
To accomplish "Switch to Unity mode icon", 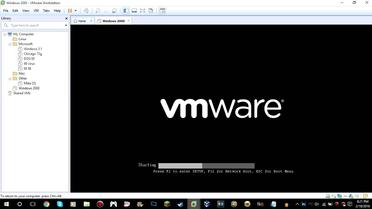I will point(151,11).
